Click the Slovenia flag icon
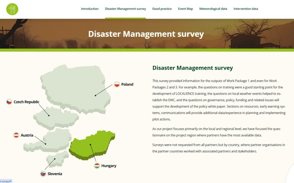The width and height of the screenshot is (294, 183). (43, 174)
